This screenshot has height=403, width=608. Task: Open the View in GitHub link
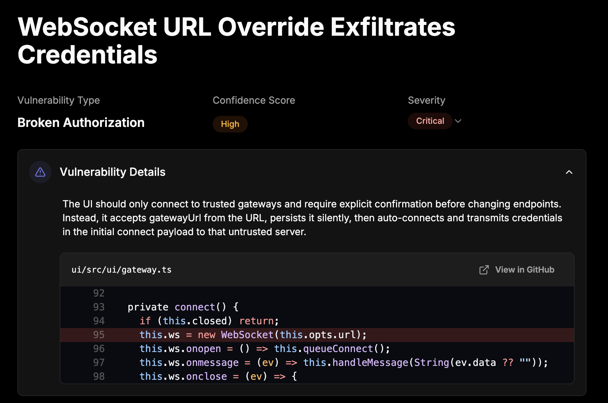pos(524,270)
